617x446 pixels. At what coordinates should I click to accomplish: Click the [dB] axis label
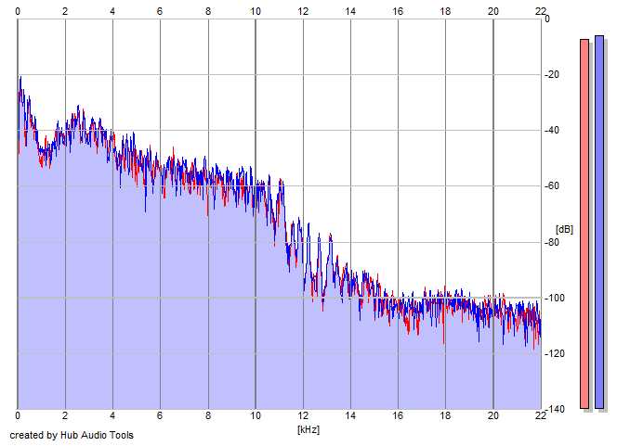[x=564, y=229]
